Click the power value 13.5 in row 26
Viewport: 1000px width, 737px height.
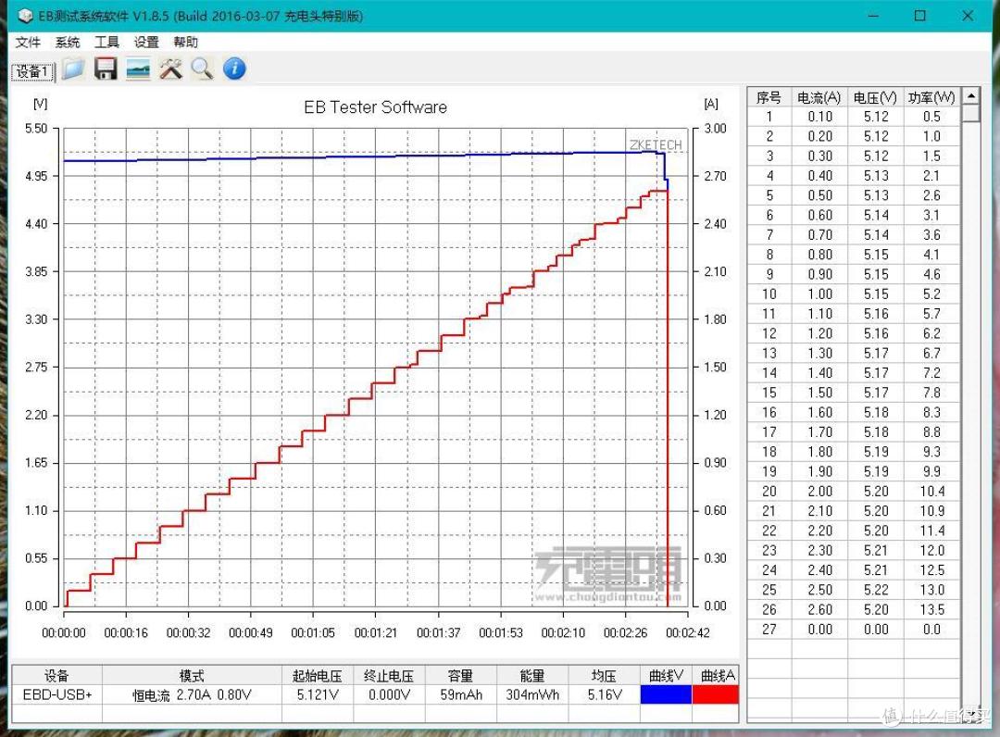931,609
